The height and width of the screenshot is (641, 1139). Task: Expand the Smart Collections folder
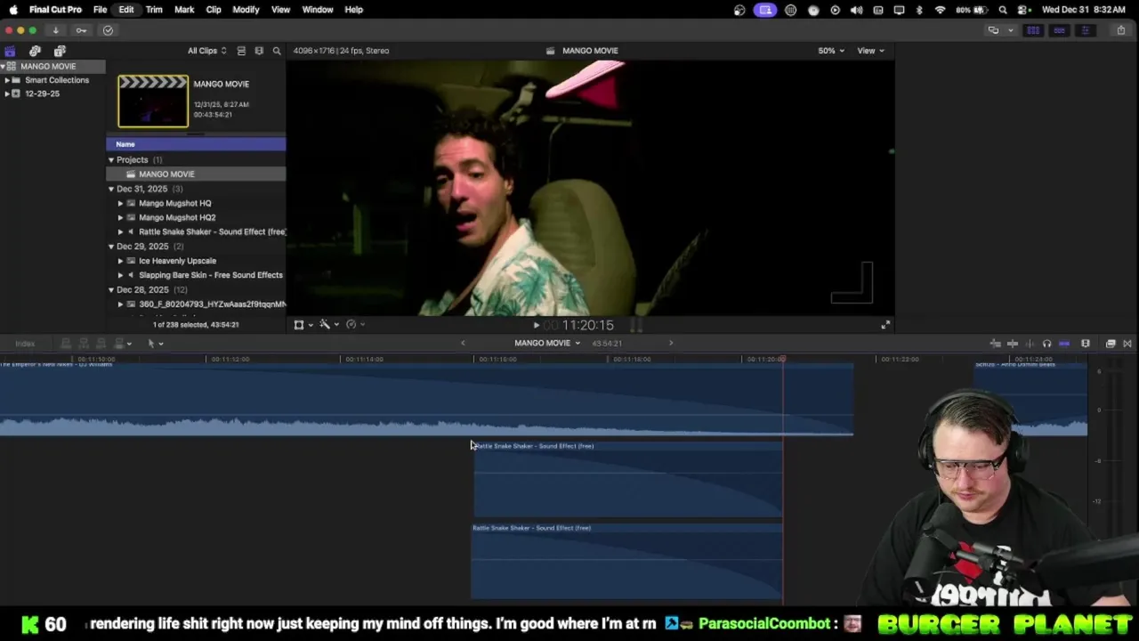pyautogui.click(x=7, y=80)
